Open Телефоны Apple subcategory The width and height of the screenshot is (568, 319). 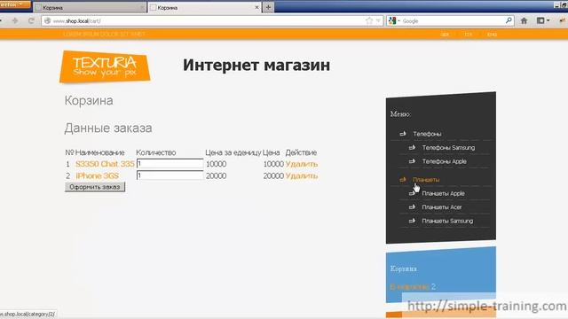(x=444, y=161)
